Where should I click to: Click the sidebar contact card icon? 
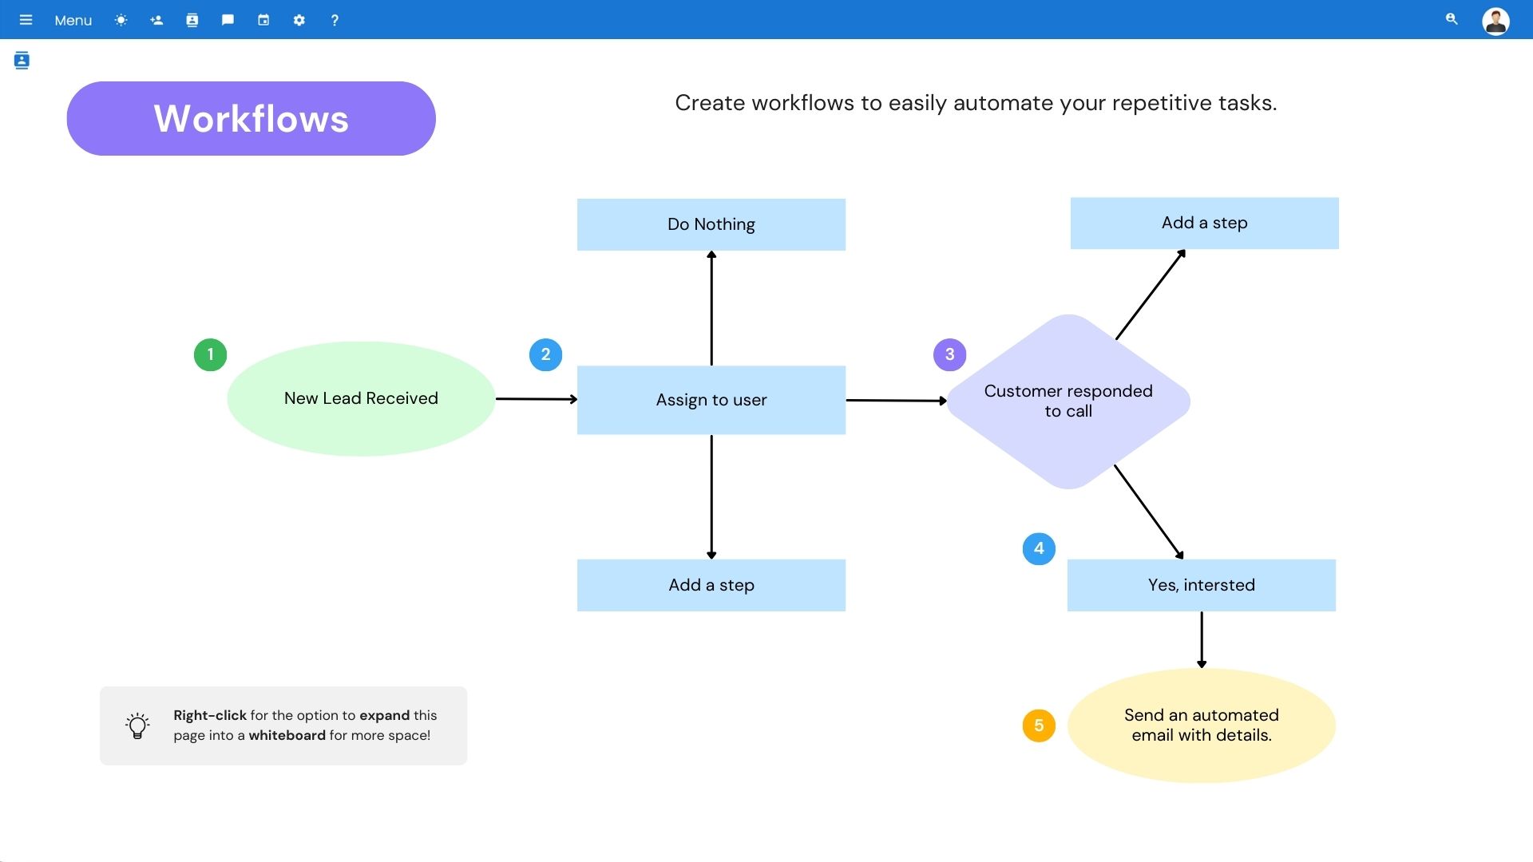[x=22, y=60]
